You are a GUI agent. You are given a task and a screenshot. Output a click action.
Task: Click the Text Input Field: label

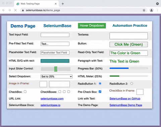click(x=19, y=35)
